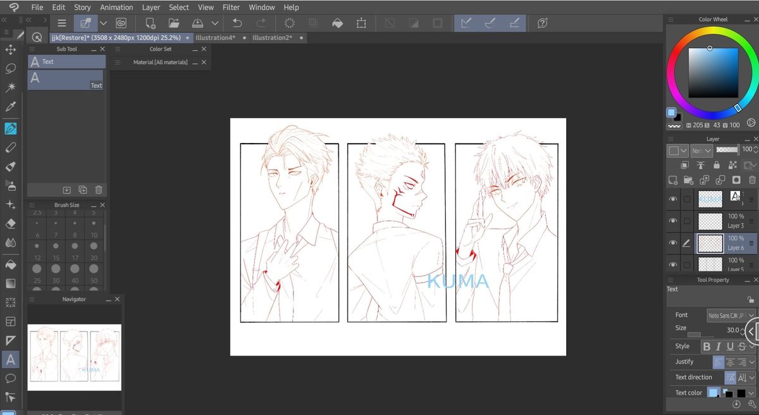759x415 pixels.
Task: Select the Balloon tool
Action: [11, 378]
